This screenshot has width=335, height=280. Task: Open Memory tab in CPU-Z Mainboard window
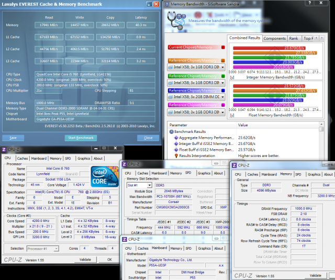[176, 249]
